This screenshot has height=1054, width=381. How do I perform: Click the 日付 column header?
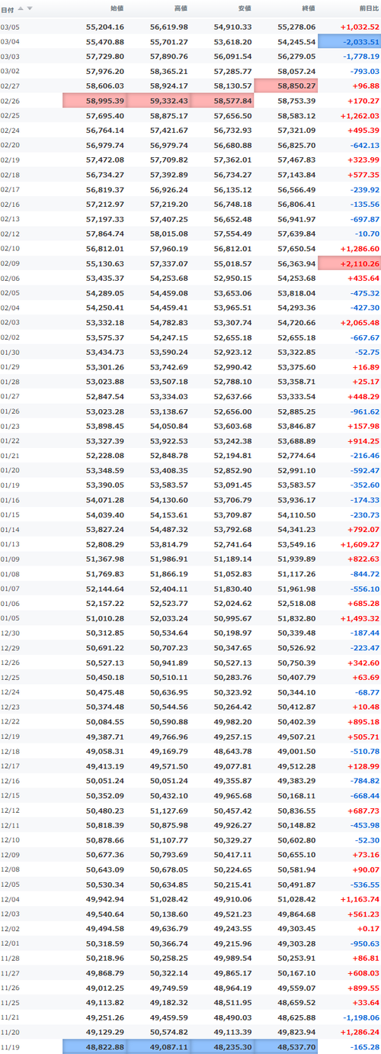7,8
